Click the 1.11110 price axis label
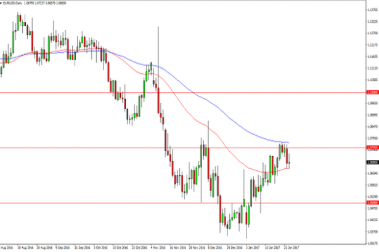 click(372, 68)
